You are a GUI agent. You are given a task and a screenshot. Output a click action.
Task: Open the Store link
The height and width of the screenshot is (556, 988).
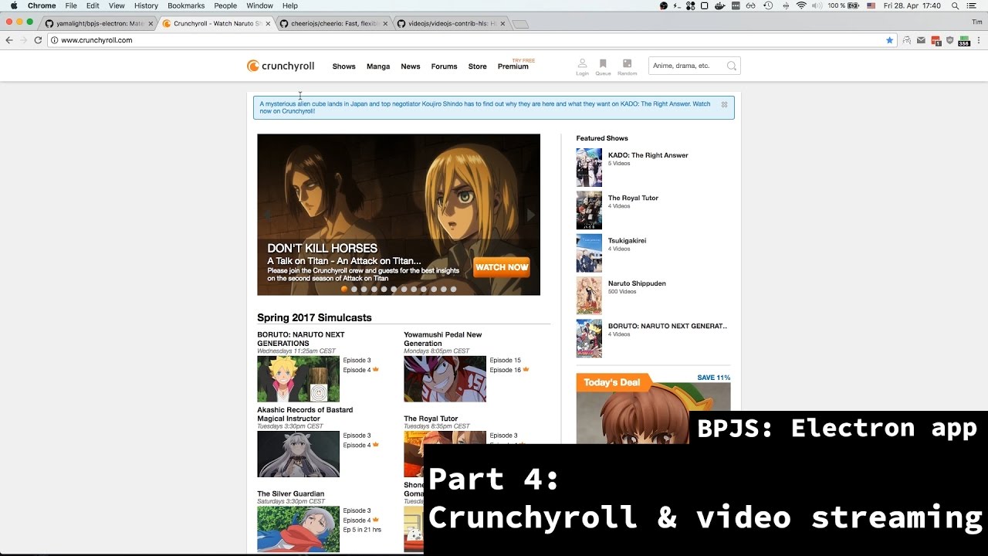pyautogui.click(x=478, y=66)
